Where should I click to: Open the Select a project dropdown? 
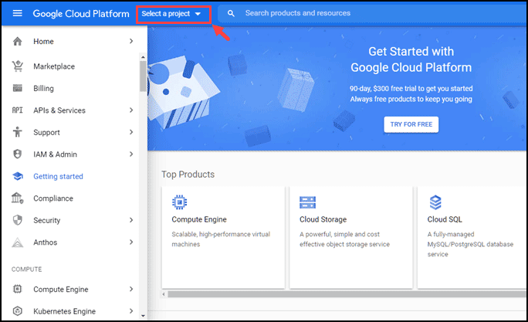tap(171, 14)
